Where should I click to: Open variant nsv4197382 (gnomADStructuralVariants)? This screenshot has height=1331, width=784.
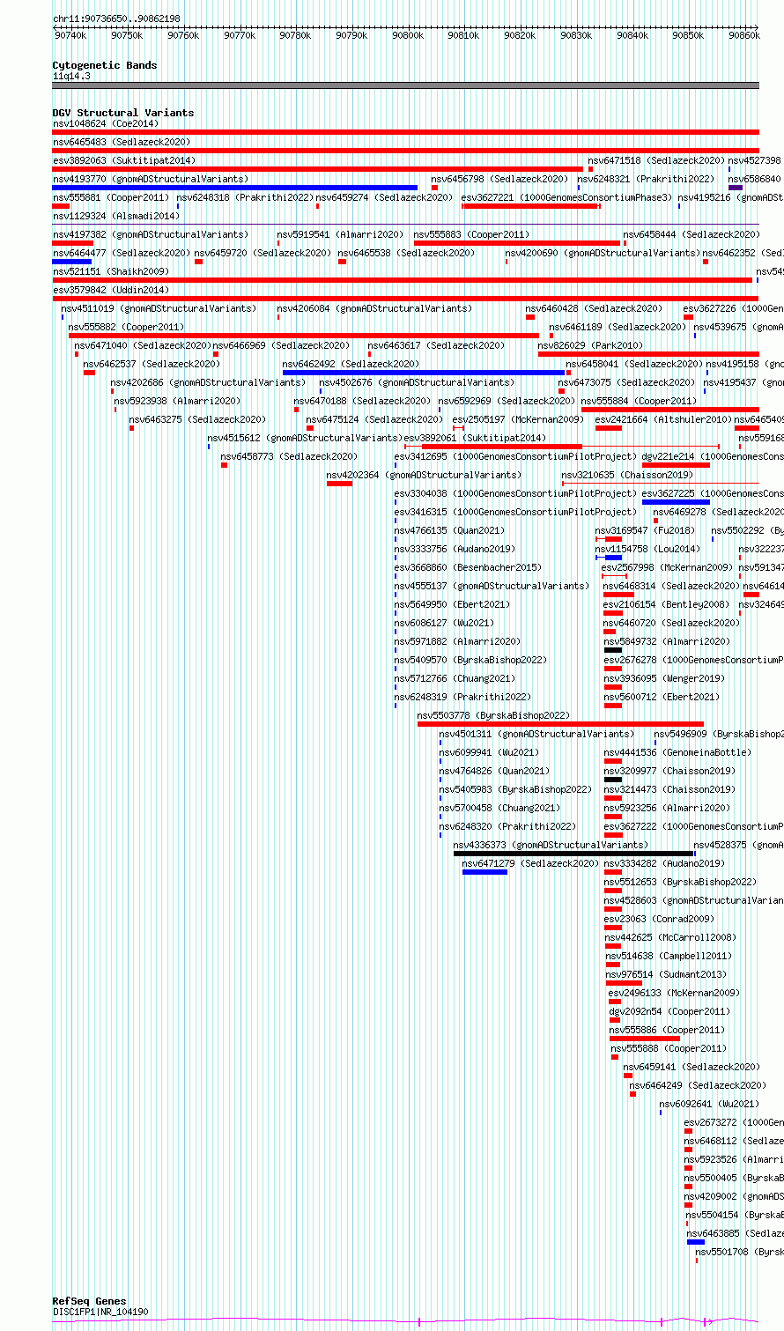tap(151, 234)
